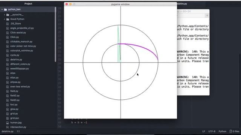This screenshot has width=241, height=135.
Task: Change Python grammar in status bar
Action: [x=223, y=132]
